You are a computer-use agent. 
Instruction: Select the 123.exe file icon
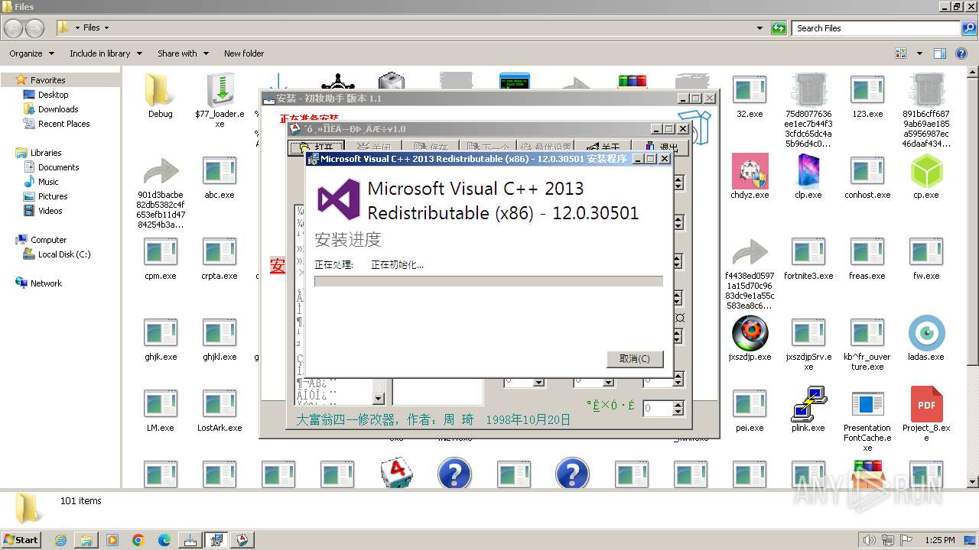(x=867, y=89)
